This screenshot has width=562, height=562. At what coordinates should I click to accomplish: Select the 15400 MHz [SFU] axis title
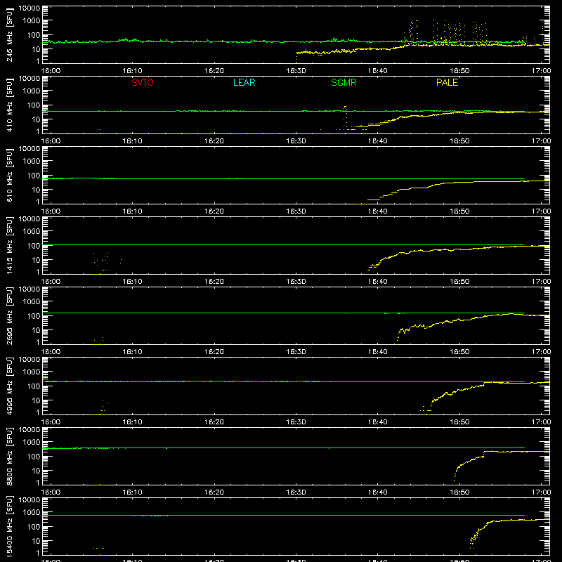coord(10,526)
